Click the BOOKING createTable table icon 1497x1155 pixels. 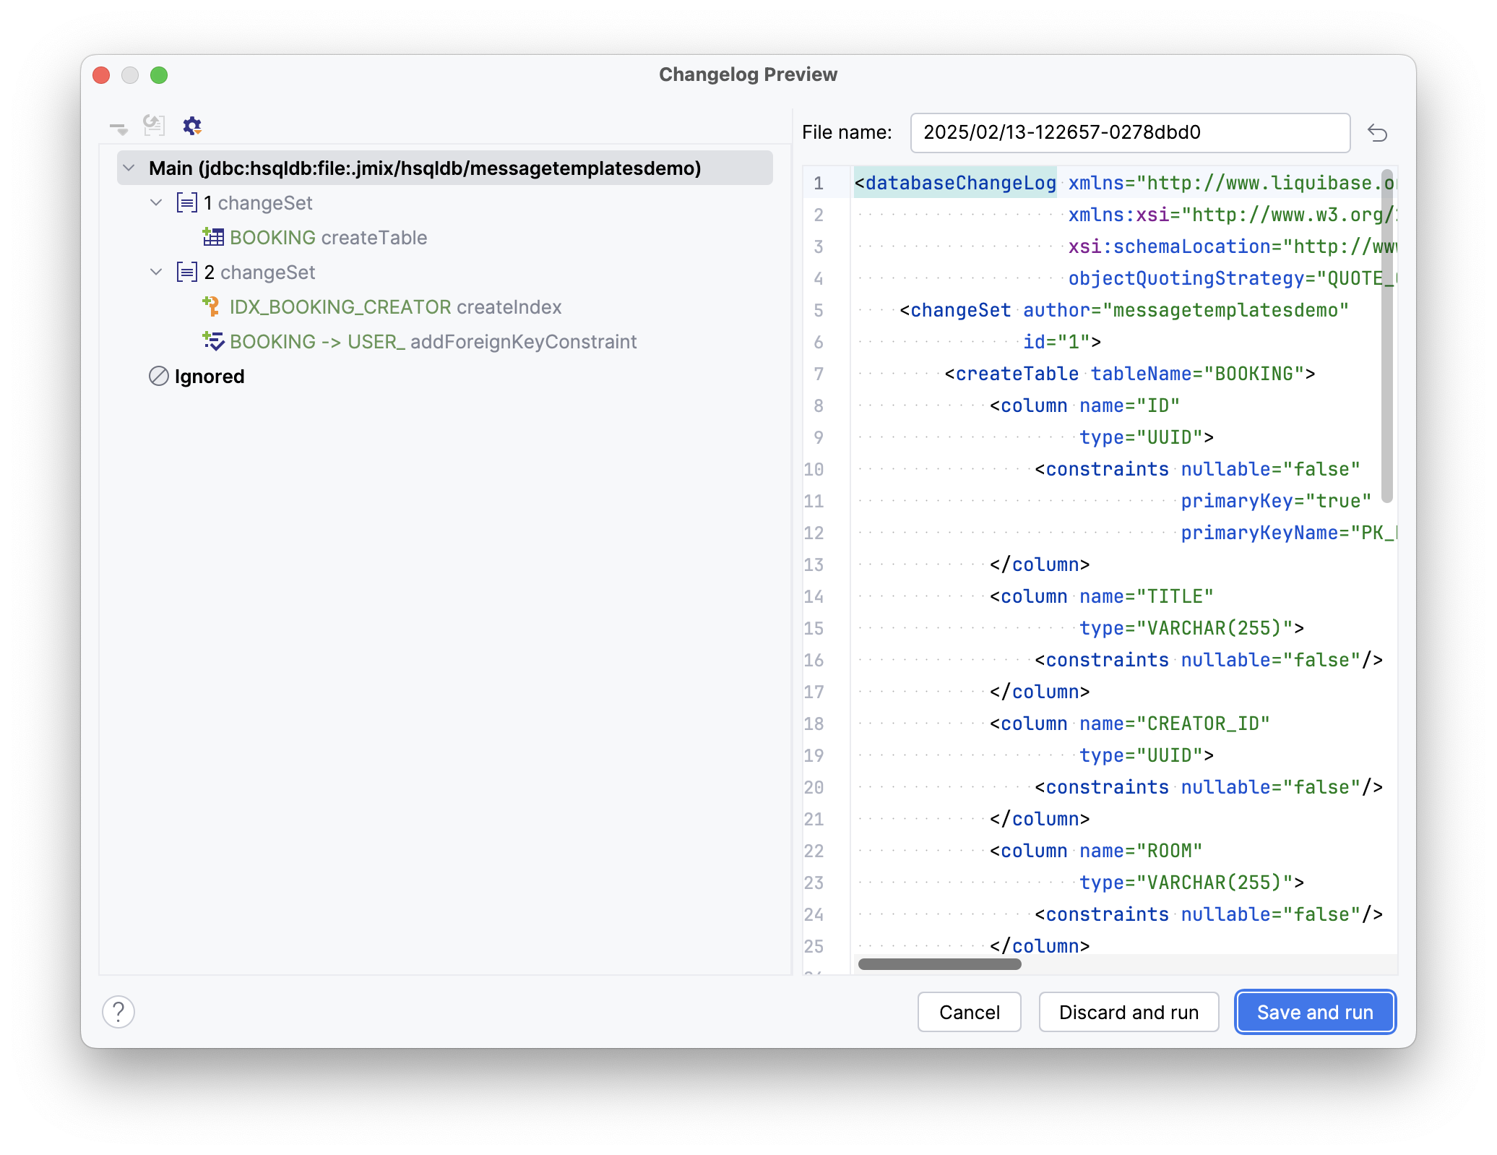point(213,237)
